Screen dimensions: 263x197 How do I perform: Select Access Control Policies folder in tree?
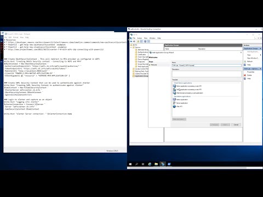coord(140,69)
